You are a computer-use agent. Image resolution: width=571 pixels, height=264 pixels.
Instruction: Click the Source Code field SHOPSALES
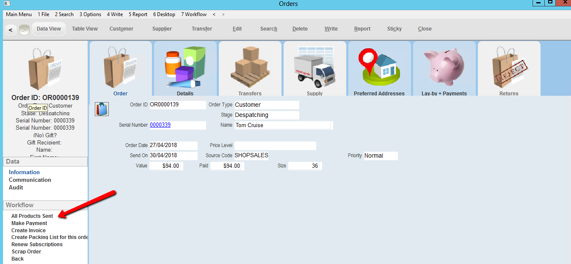point(251,156)
